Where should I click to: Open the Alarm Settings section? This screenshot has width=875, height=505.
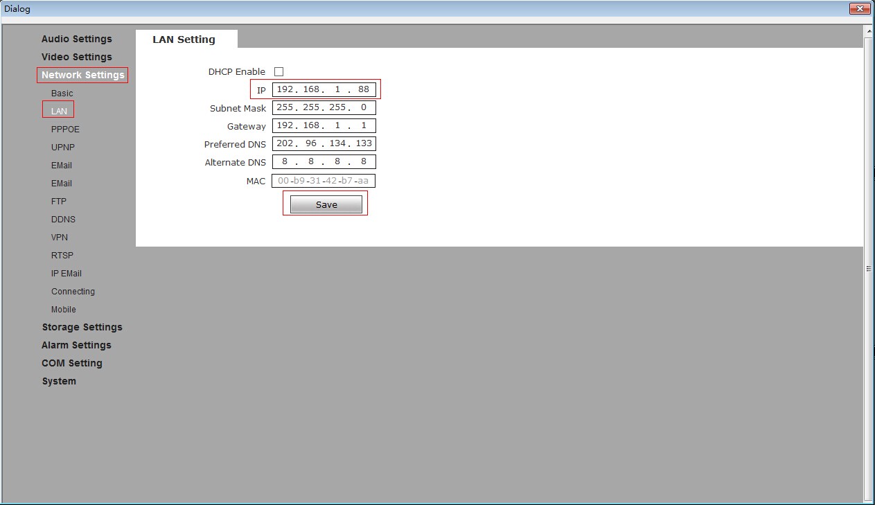pyautogui.click(x=76, y=345)
